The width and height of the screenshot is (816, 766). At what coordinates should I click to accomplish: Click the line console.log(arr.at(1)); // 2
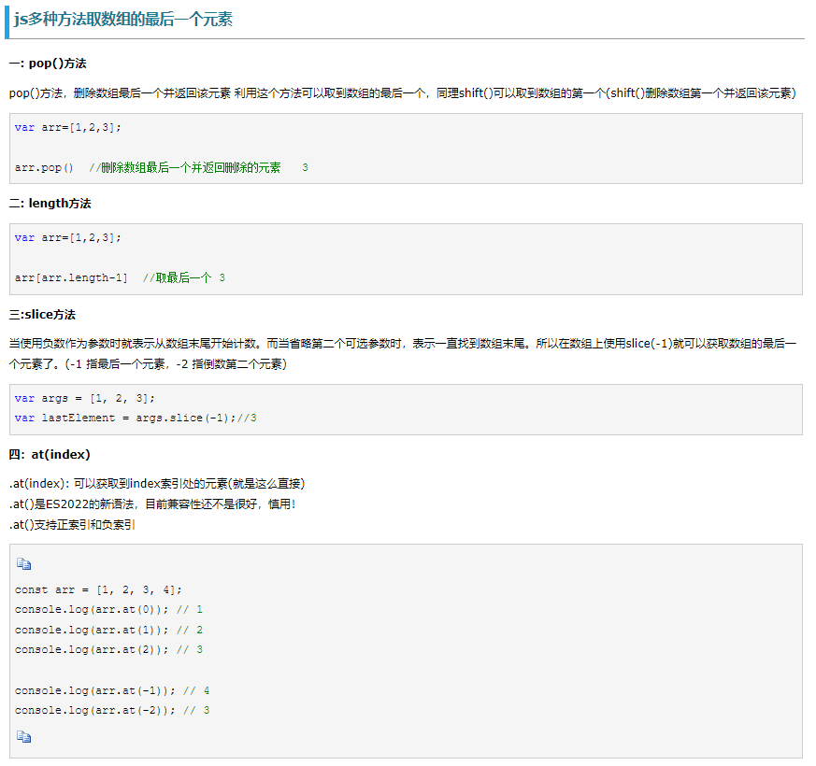[x=108, y=630]
